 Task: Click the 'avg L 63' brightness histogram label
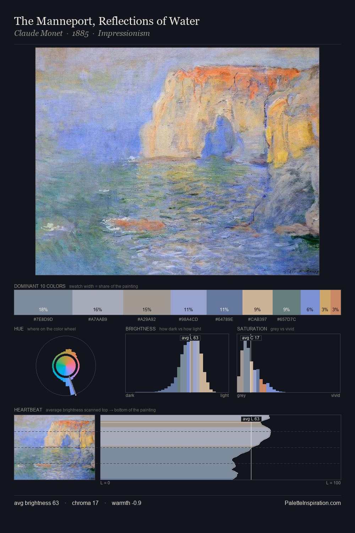point(190,338)
